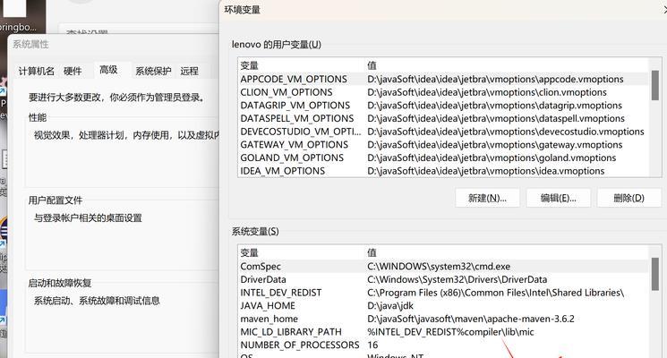The image size is (667, 358).
Task: Click the goland.vmoptions path value
Action: (x=492, y=158)
